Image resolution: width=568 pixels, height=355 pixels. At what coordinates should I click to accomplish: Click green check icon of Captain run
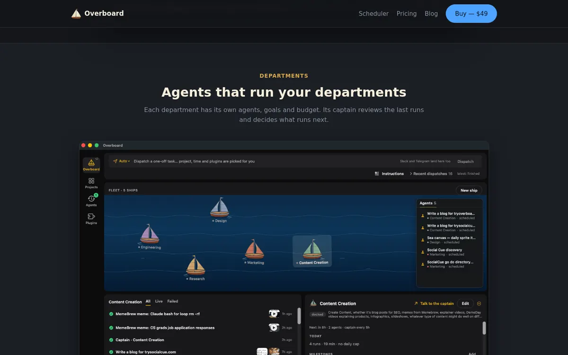coord(111,340)
